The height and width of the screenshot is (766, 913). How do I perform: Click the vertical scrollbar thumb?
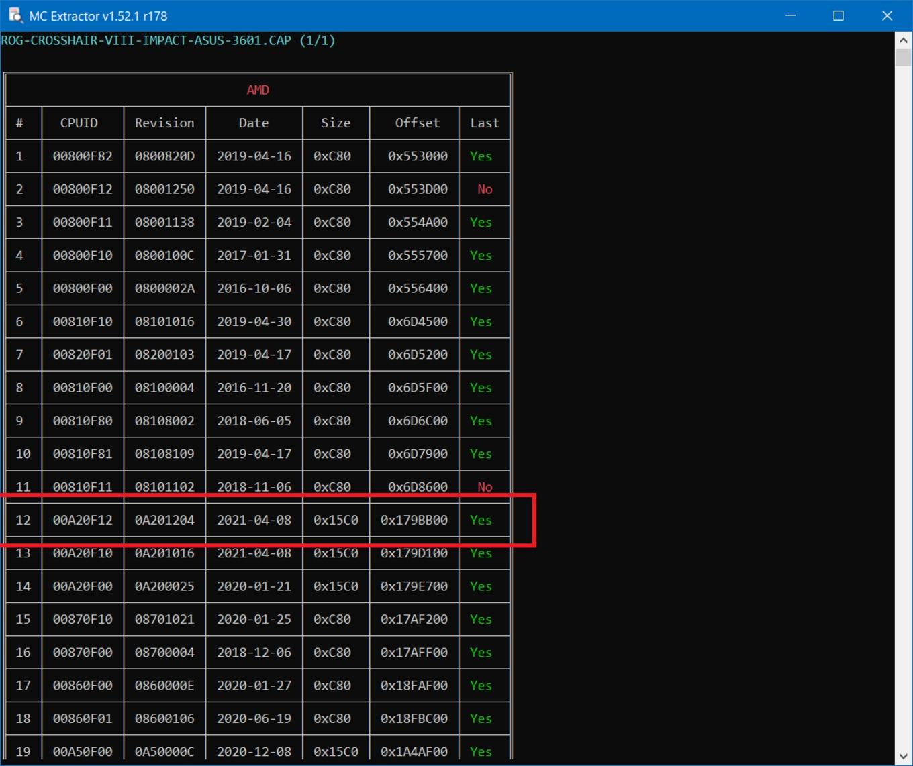click(x=904, y=58)
